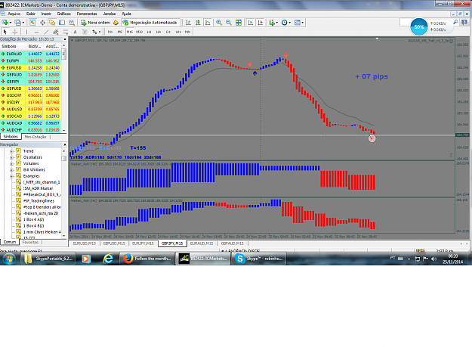
Task: Toggle the Market Watch window icon
Action: (32, 23)
